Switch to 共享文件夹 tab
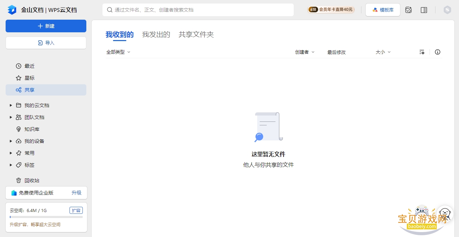This screenshot has width=459, height=237. (x=196, y=34)
